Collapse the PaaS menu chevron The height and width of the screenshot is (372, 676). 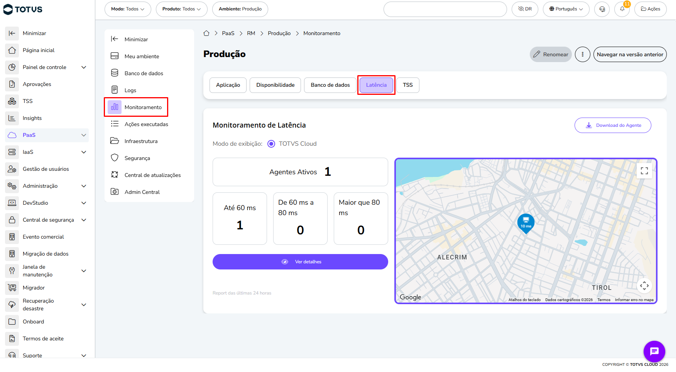84,135
